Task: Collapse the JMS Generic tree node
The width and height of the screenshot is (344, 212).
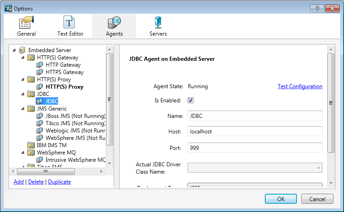Action: click(x=23, y=109)
